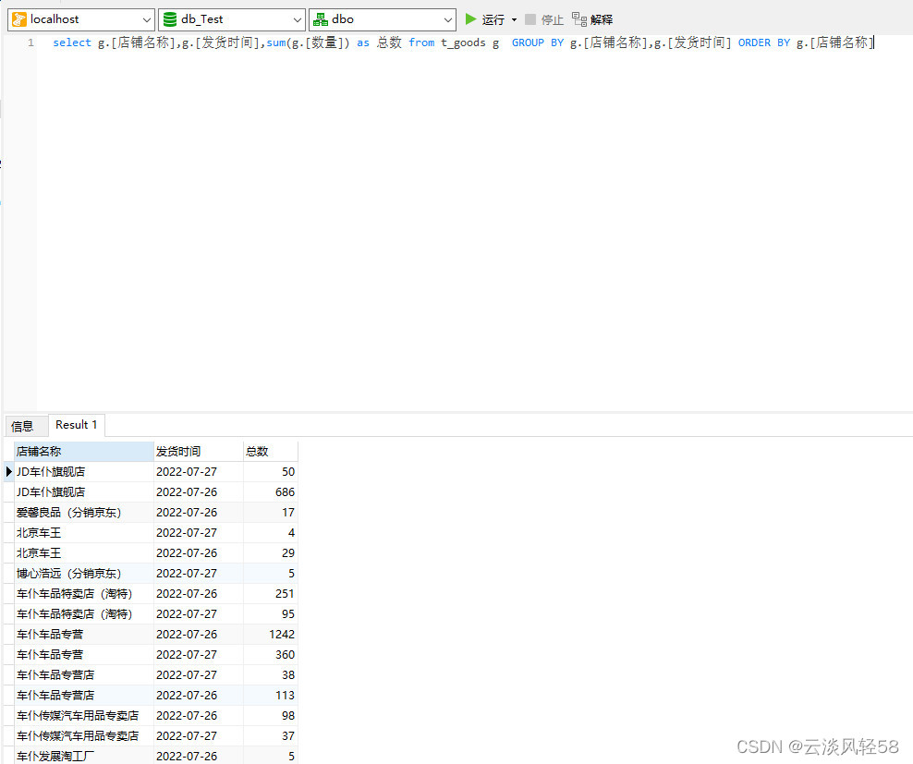Image resolution: width=913 pixels, height=764 pixels.
Task: Select the cell with total 29
Action: point(270,553)
